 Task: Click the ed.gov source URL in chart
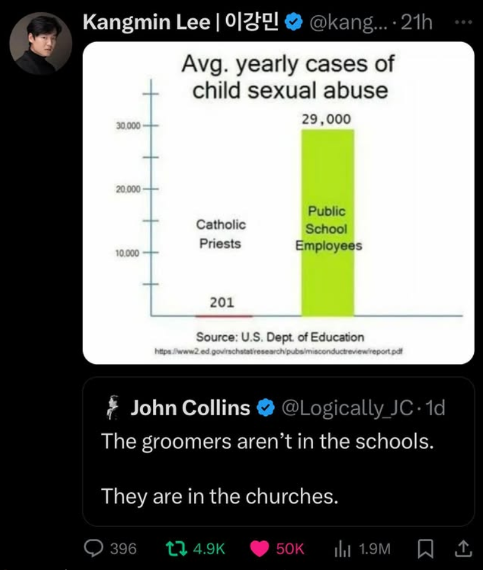(278, 352)
